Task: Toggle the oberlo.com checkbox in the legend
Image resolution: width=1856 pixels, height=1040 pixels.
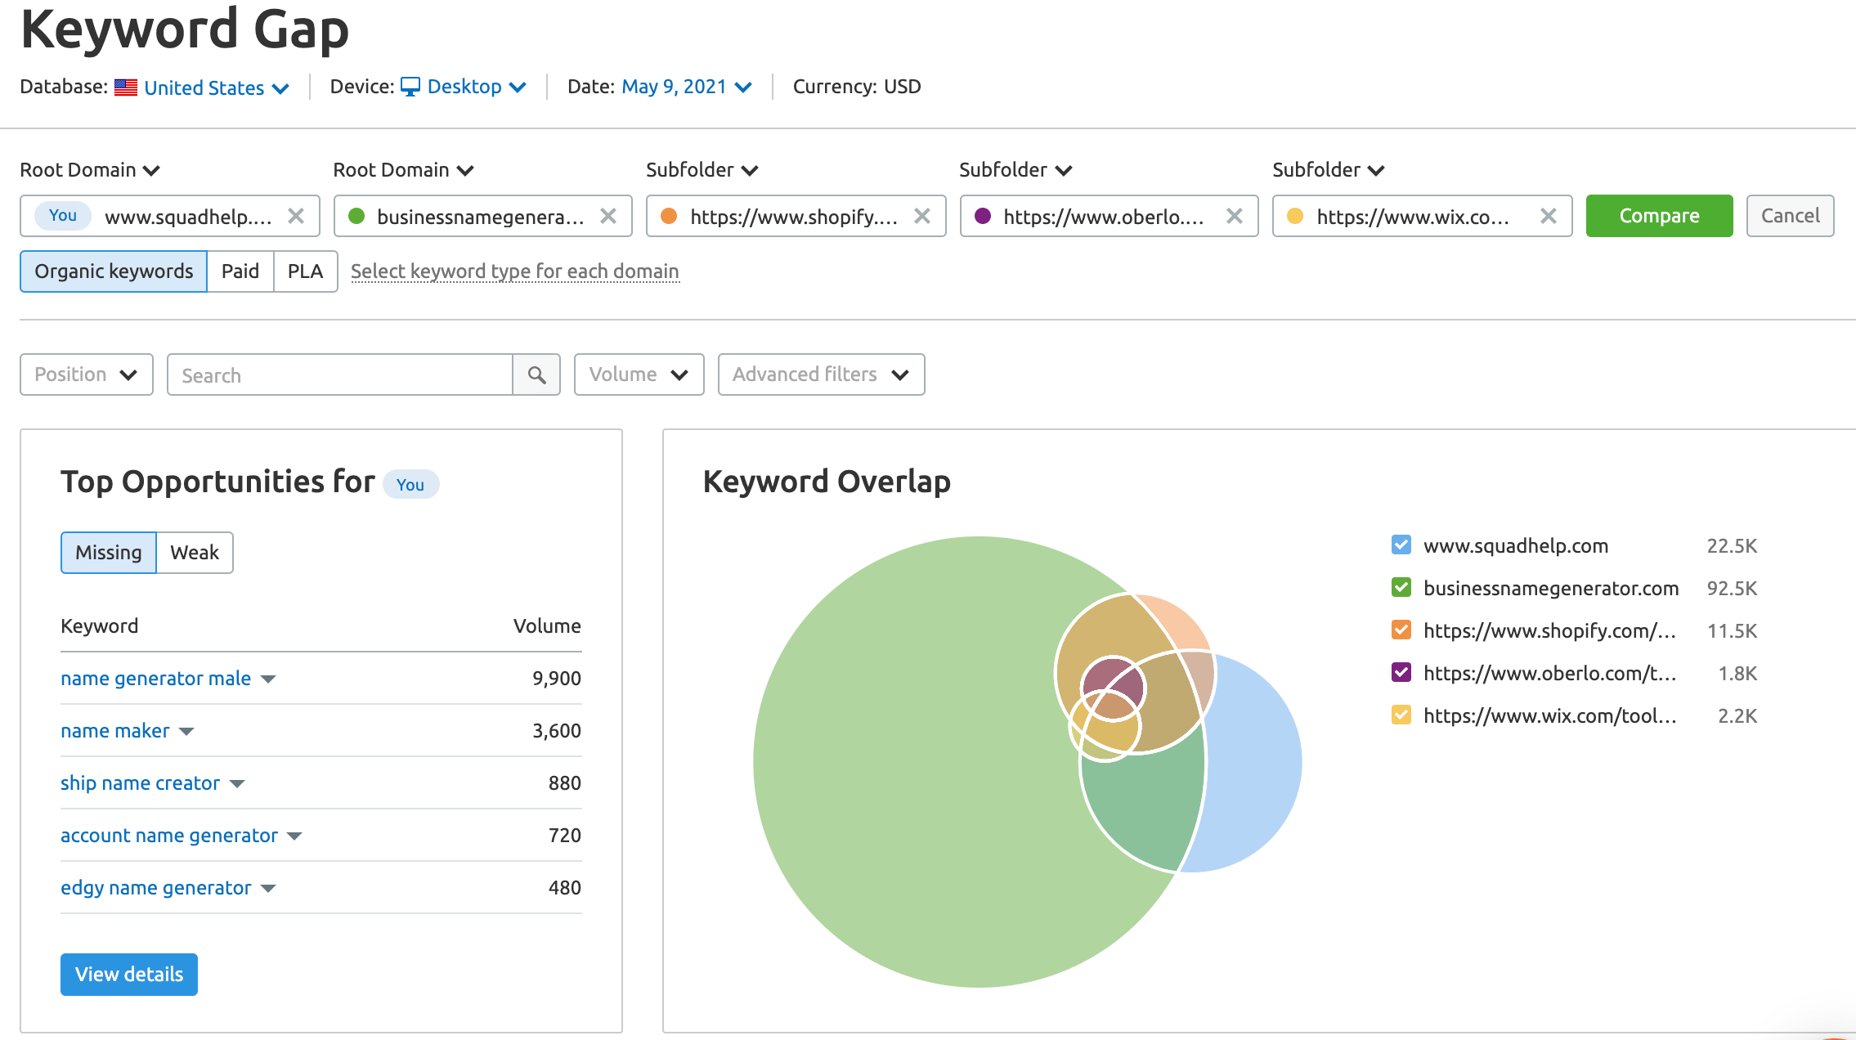Action: pos(1401,672)
